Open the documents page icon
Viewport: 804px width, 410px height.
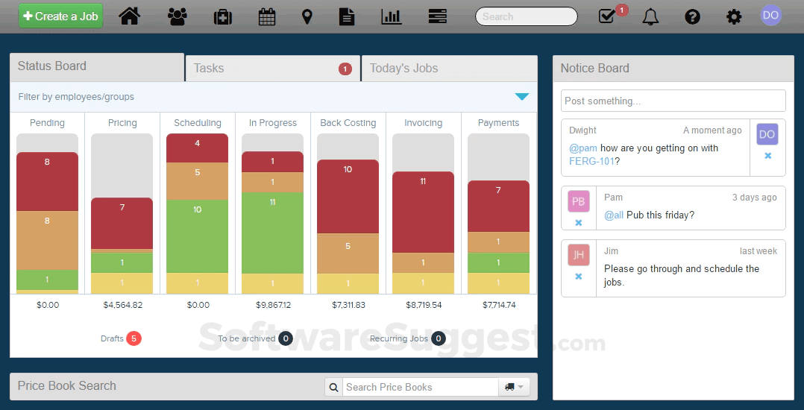click(x=346, y=16)
